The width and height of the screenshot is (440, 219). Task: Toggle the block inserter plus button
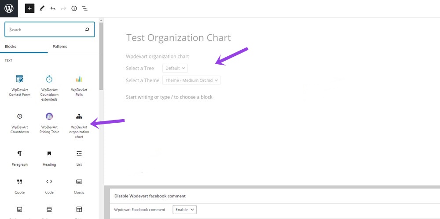click(29, 8)
